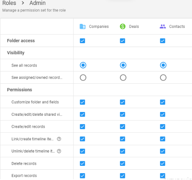The height and width of the screenshot is (180, 192).
Task: Go back to Roles breadcrumb
Action: coord(9,3)
